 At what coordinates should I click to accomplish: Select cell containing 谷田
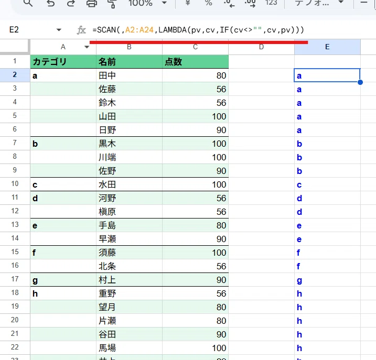129,334
